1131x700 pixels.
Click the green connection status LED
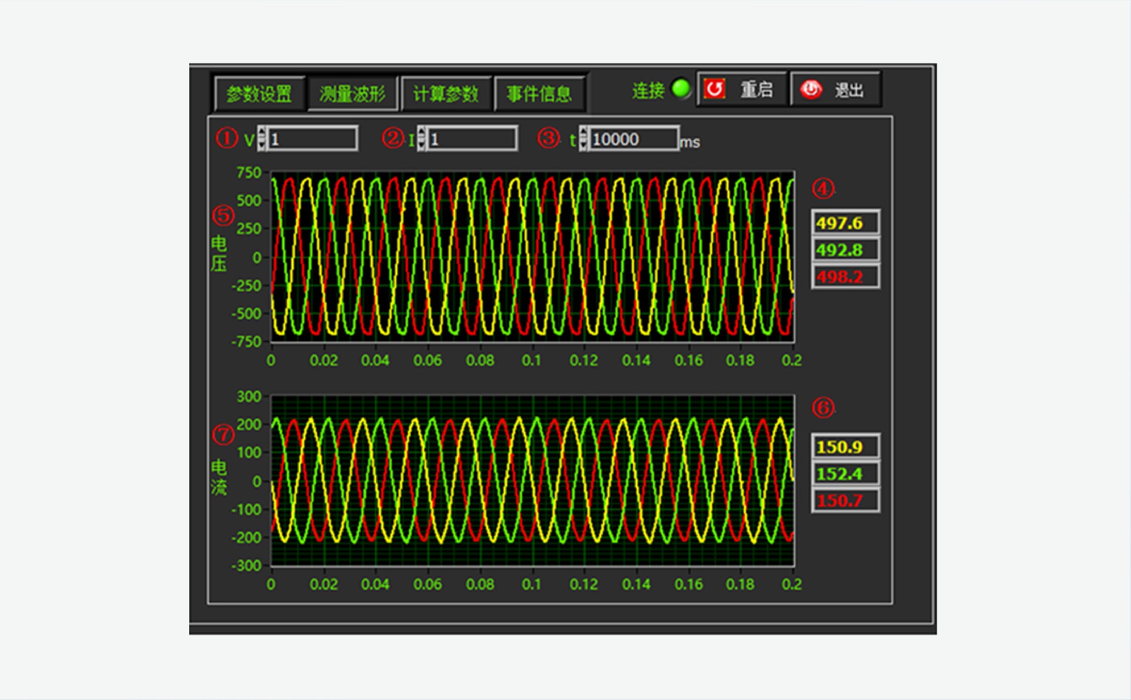pos(681,89)
